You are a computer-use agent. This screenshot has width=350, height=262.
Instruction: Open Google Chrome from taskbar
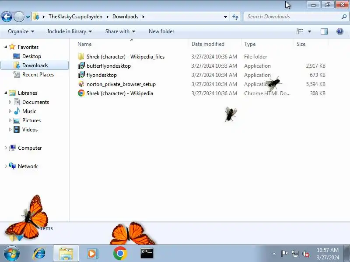pos(120,253)
